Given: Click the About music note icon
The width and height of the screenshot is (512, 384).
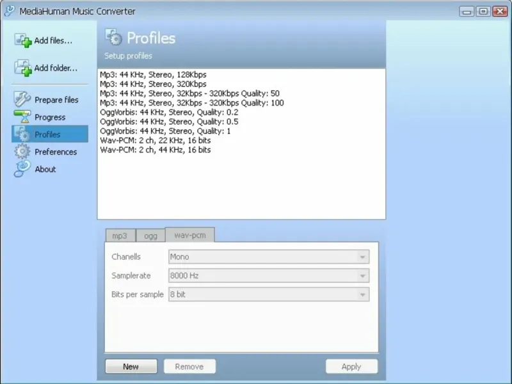Looking at the screenshot, I should (x=22, y=169).
